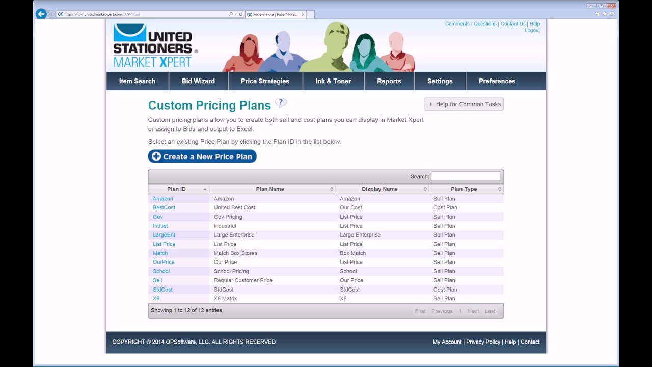Screen dimensions: 652x367
Task: Open the School plan ID link
Action: (x=161, y=271)
